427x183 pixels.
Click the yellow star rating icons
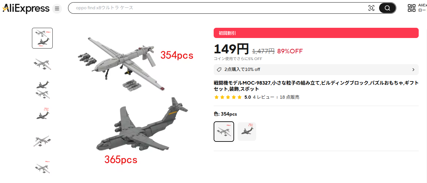[228, 97]
